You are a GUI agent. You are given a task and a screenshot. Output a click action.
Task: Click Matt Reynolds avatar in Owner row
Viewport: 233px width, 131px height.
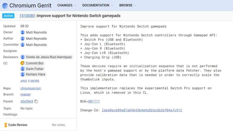(x=23, y=32)
